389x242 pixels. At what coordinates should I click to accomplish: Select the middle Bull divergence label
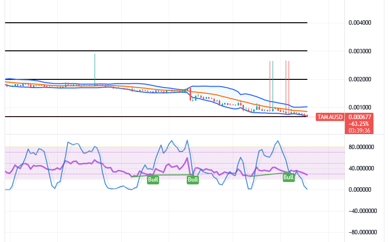pos(193,180)
